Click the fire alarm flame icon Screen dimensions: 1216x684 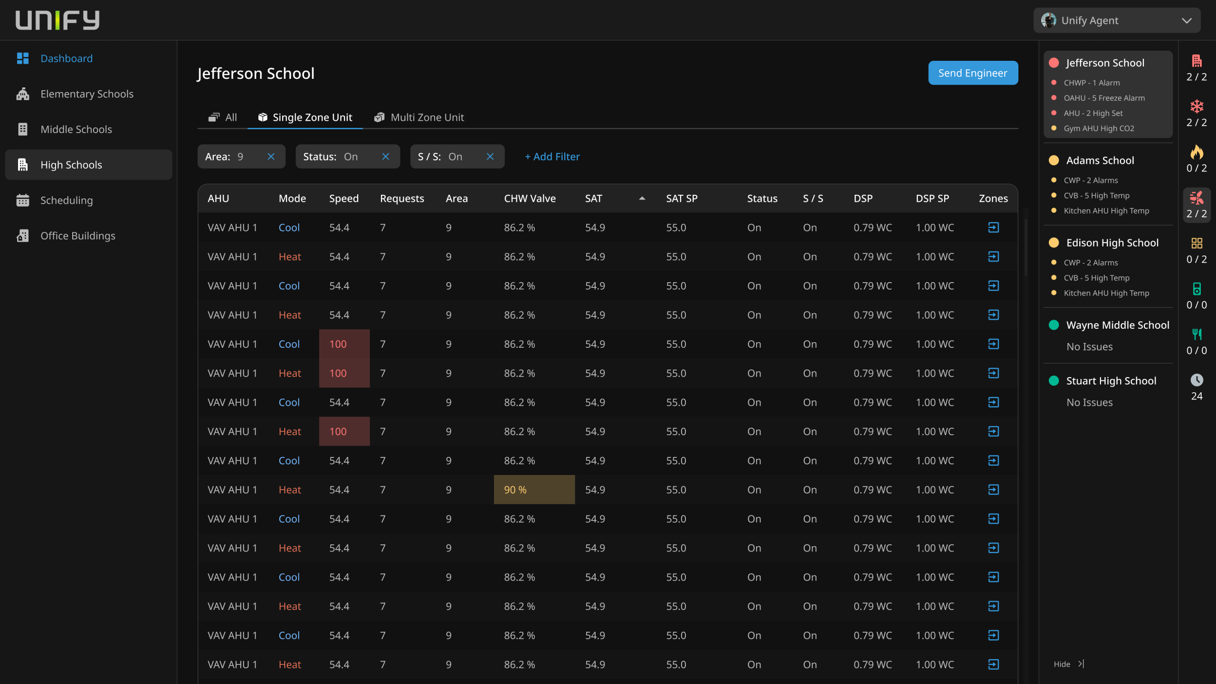coord(1197,152)
